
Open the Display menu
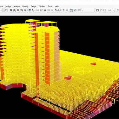point(25,6)
